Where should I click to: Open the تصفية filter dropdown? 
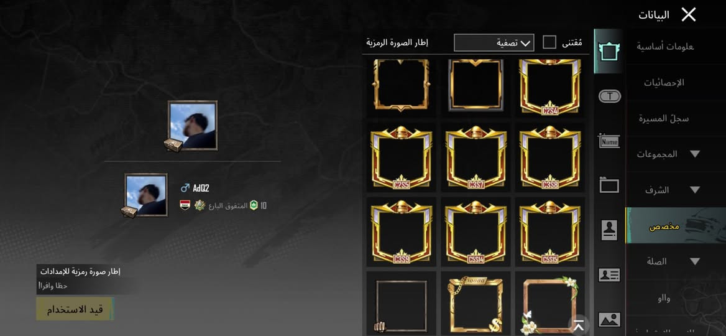(x=494, y=43)
